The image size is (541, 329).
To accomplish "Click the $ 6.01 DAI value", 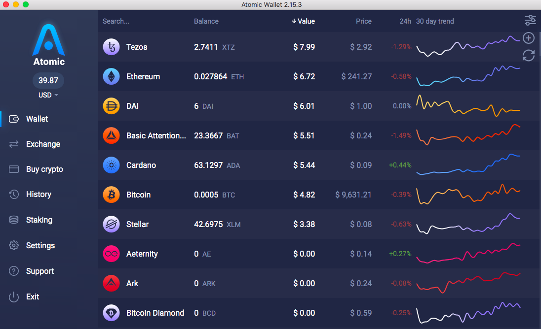I will (304, 106).
